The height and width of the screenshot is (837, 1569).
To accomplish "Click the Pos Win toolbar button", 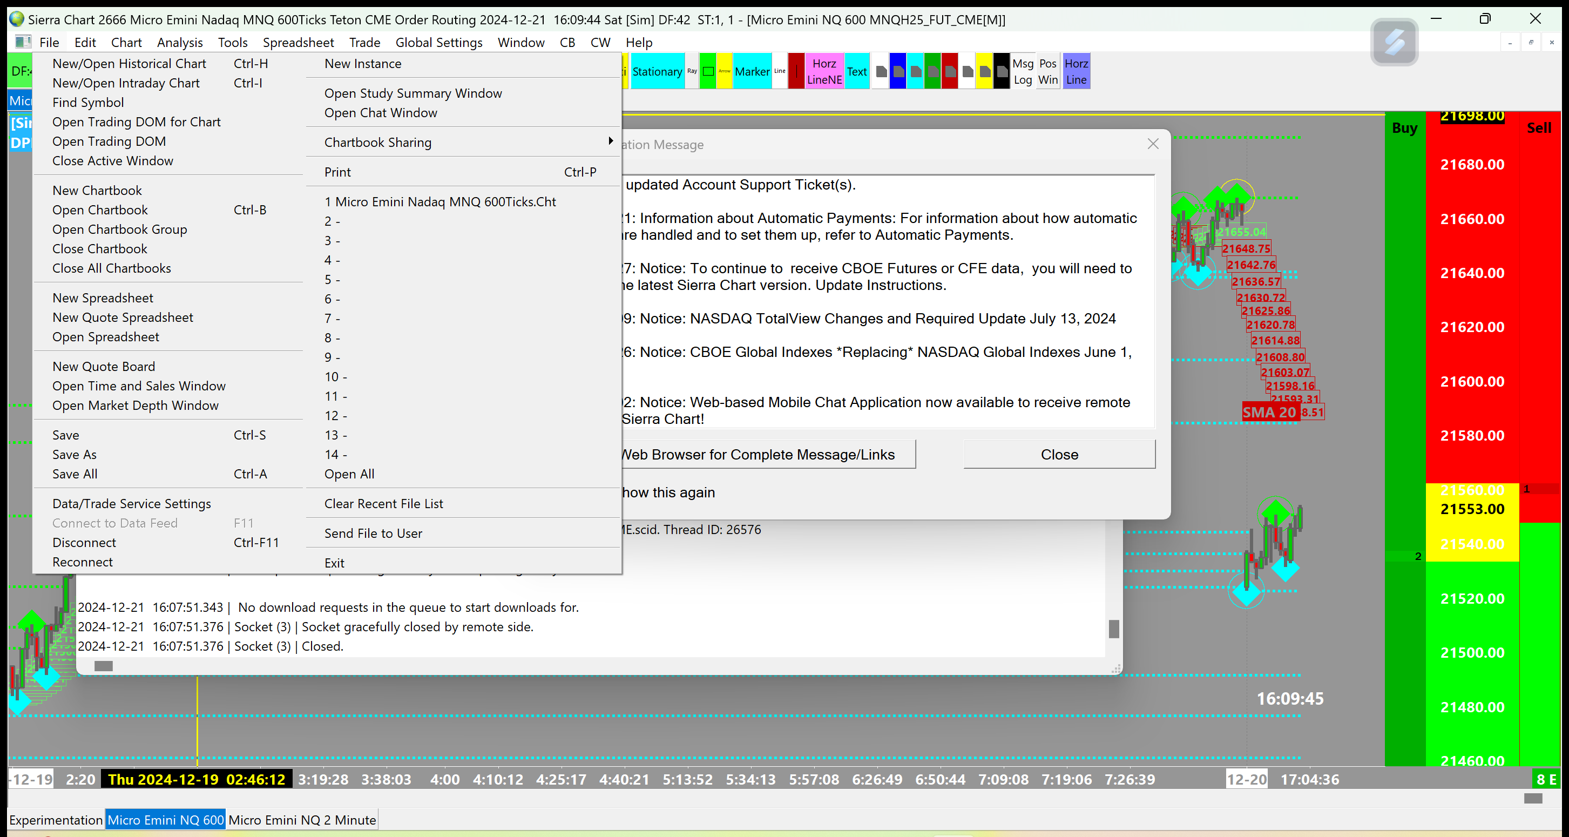I will tap(1047, 71).
